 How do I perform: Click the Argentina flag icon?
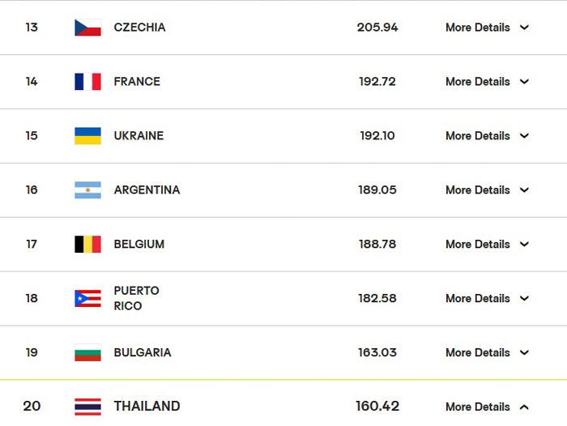coord(87,190)
